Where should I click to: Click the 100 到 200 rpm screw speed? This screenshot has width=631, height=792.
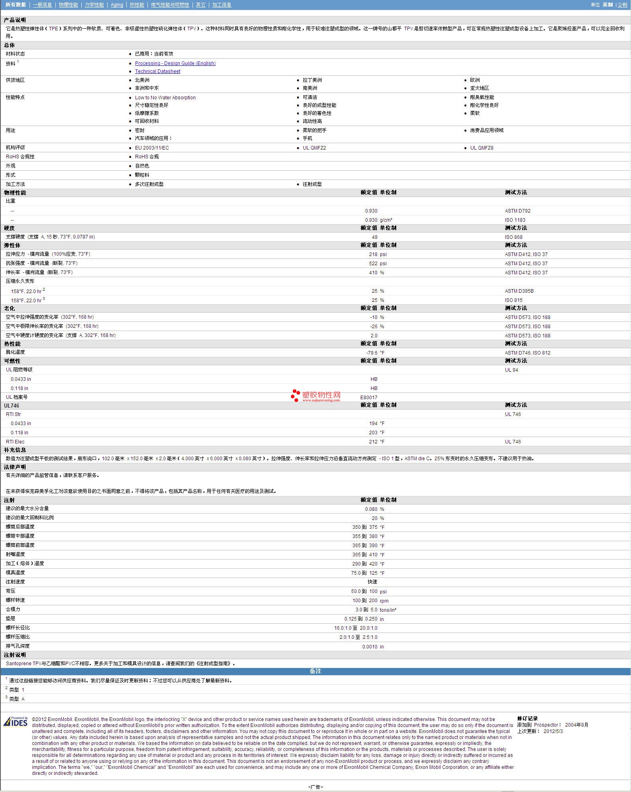click(370, 601)
